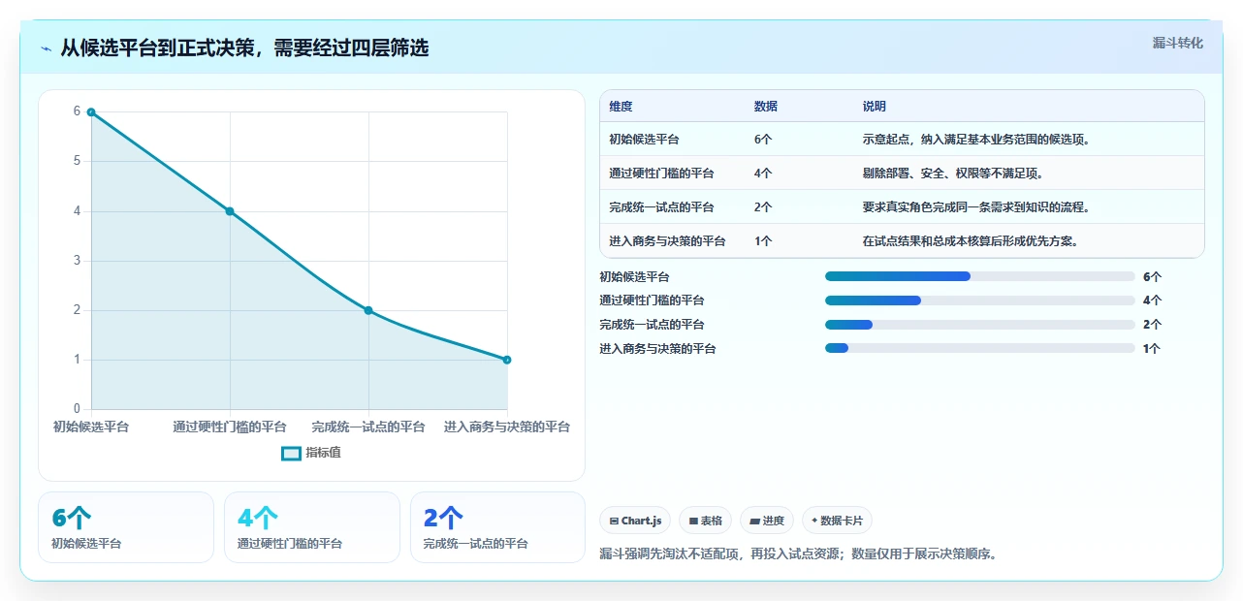Open the 4个 通过硬性门槛的平台 data card
The image size is (1243, 601).
(x=312, y=527)
